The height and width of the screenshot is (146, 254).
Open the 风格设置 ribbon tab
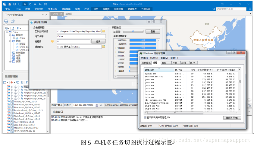point(118,9)
